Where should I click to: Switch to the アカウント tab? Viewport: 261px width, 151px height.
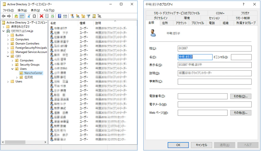click(181, 23)
